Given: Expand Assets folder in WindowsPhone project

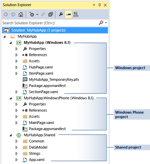Looking at the screenshot, I should pos(16,117).
